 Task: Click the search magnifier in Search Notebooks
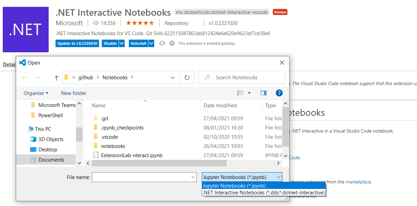point(207,77)
